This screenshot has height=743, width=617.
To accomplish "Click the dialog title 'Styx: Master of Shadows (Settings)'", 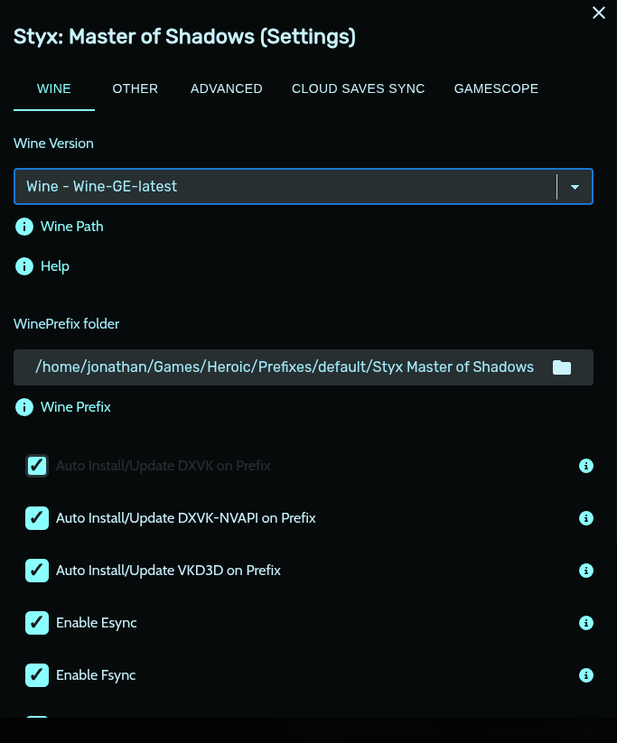I will (x=184, y=37).
